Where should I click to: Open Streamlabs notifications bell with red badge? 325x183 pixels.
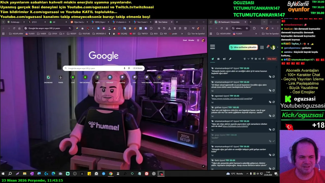(267, 47)
